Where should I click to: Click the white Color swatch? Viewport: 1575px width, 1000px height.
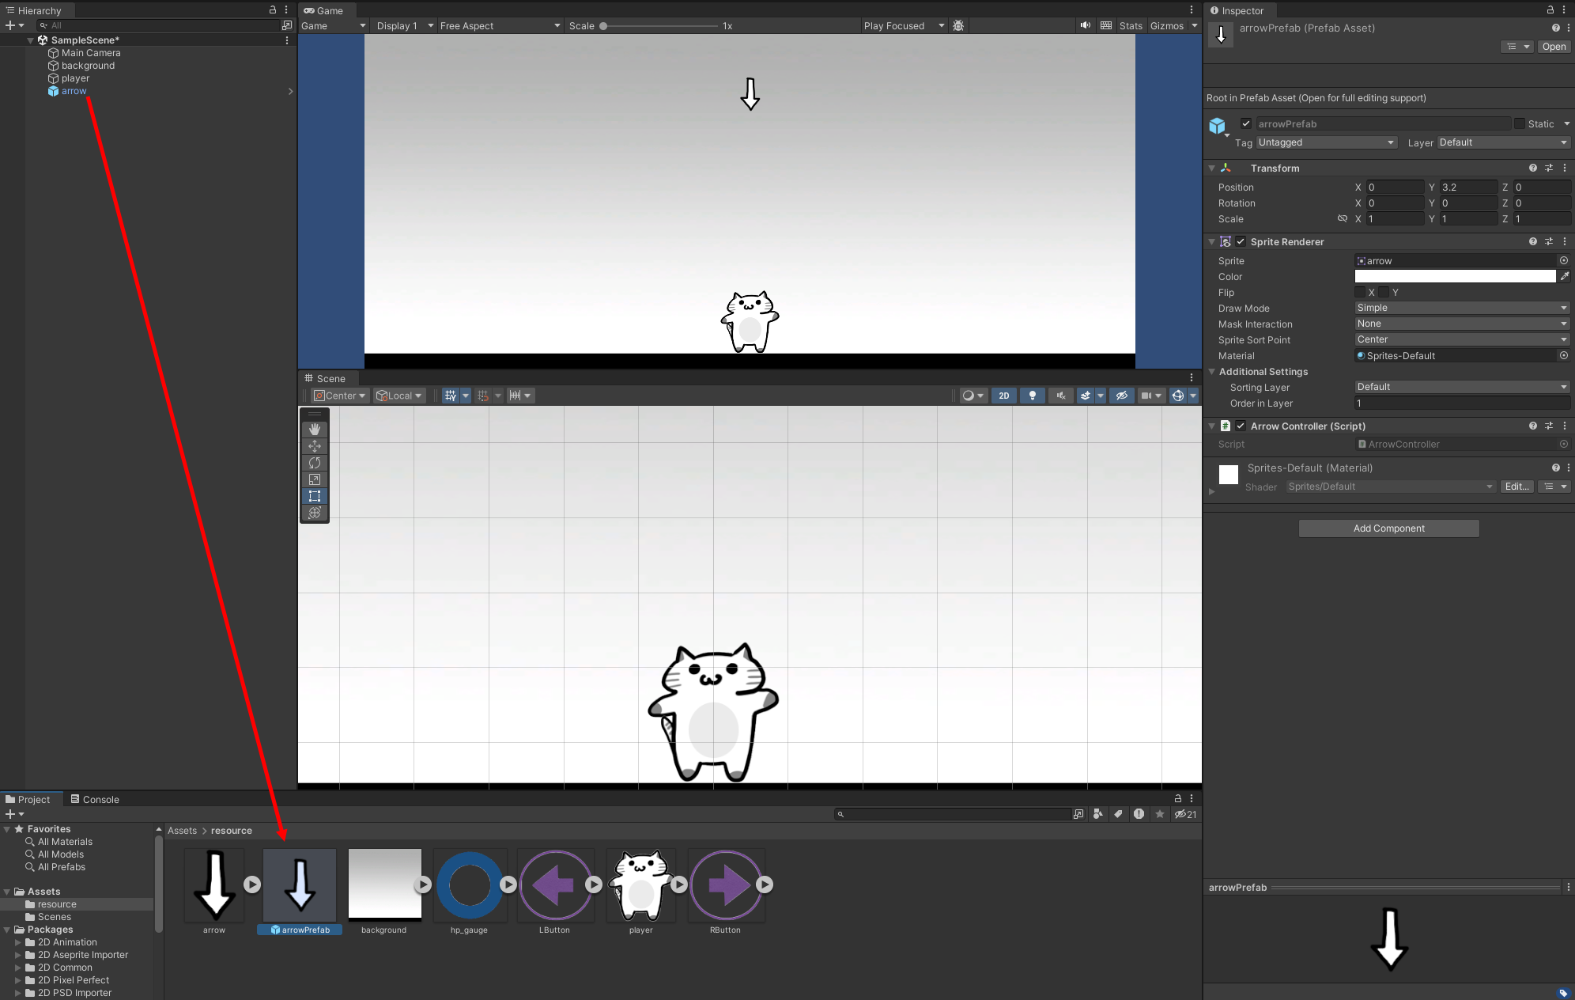1455,276
